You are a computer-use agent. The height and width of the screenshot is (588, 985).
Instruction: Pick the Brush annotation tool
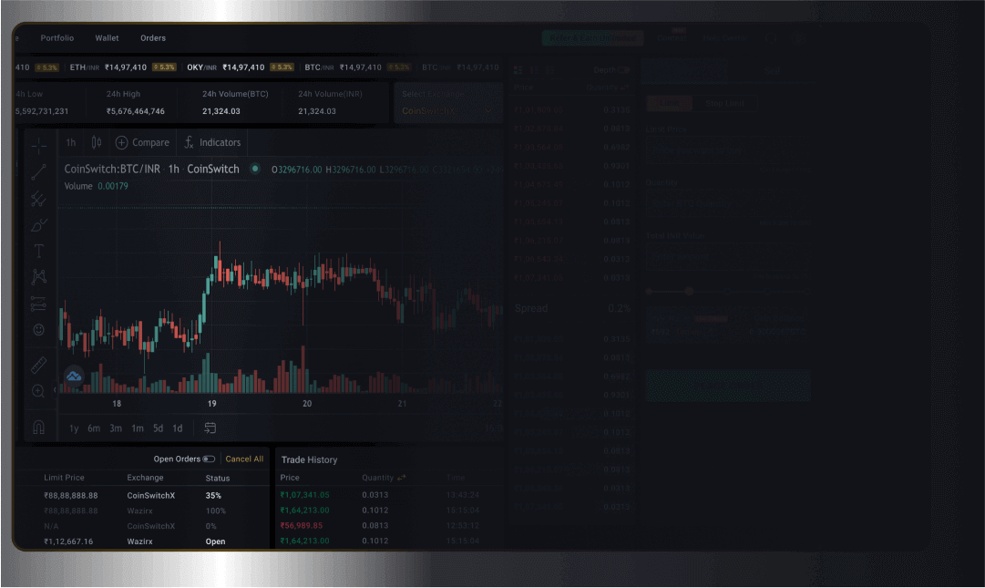tap(38, 224)
